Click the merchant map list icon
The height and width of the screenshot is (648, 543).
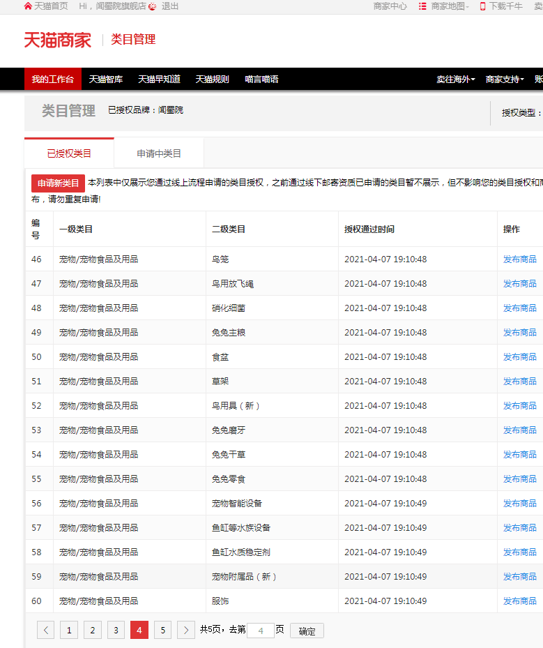point(422,6)
